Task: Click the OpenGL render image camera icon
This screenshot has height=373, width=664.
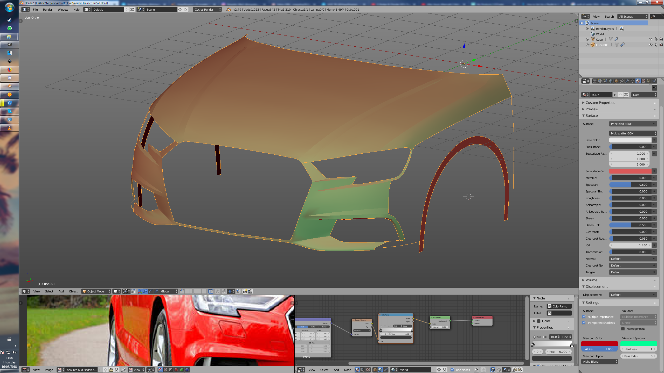Action: point(245,291)
